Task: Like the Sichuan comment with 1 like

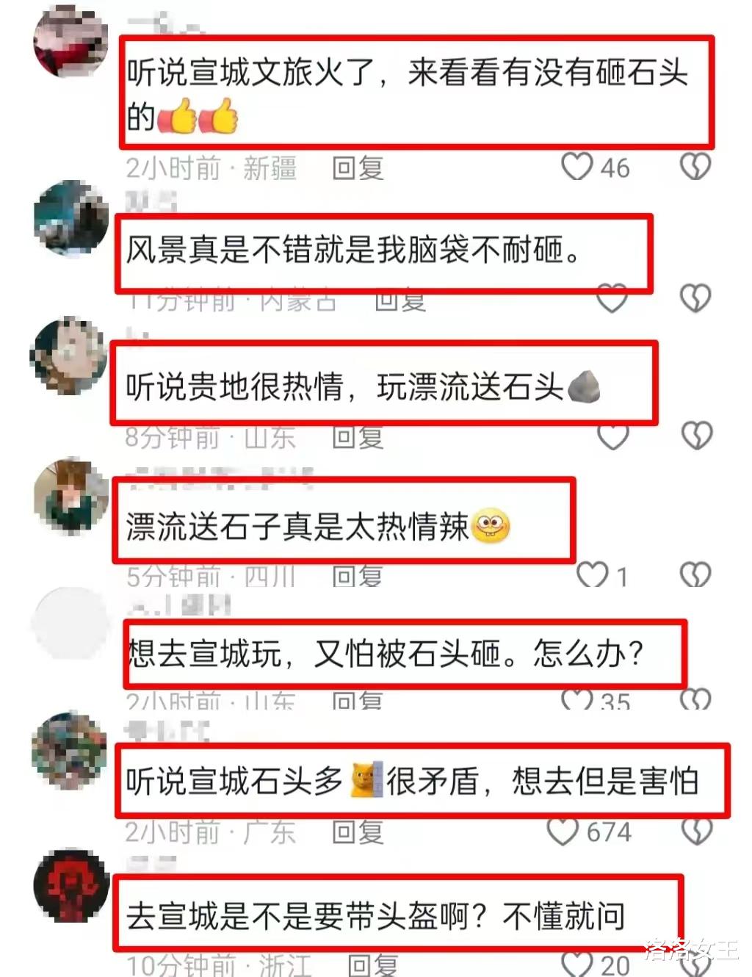Action: point(592,574)
